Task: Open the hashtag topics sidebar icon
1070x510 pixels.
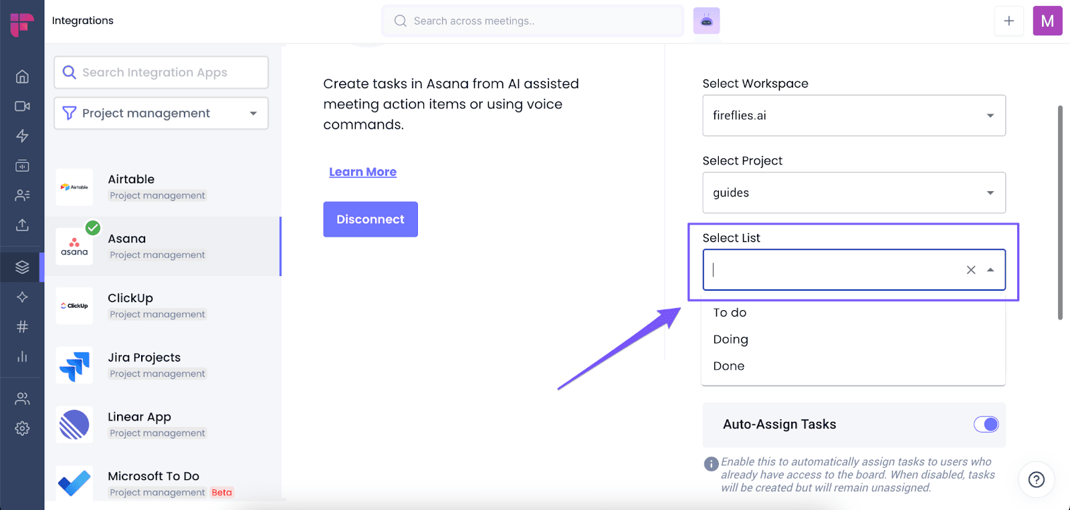Action: pos(22,327)
